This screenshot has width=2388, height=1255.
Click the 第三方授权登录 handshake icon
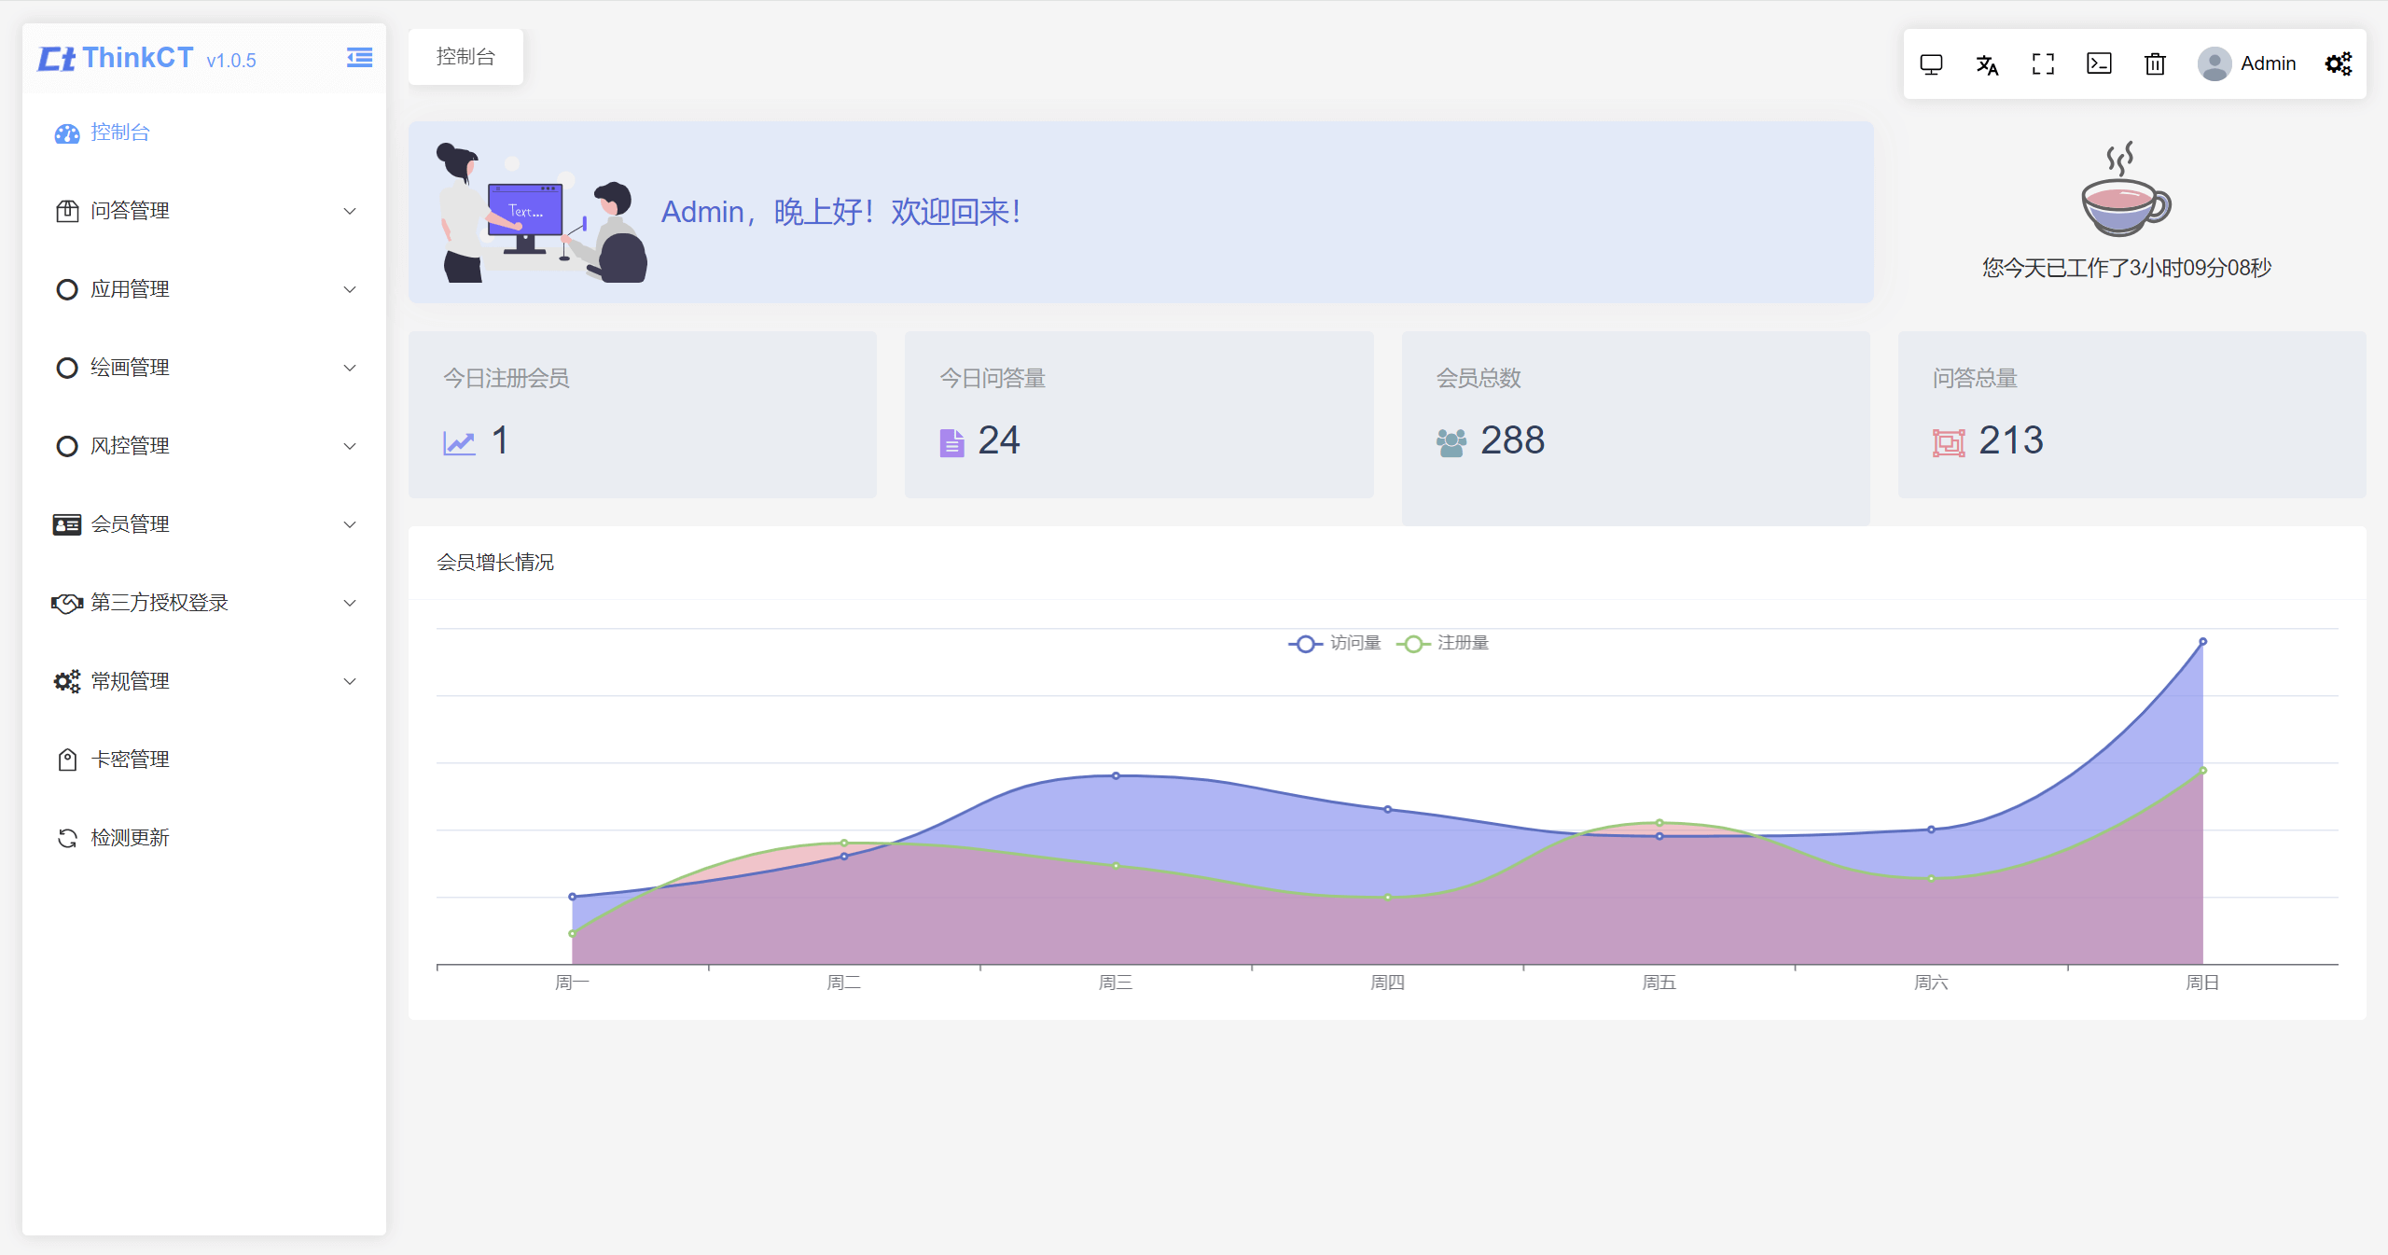tap(67, 603)
